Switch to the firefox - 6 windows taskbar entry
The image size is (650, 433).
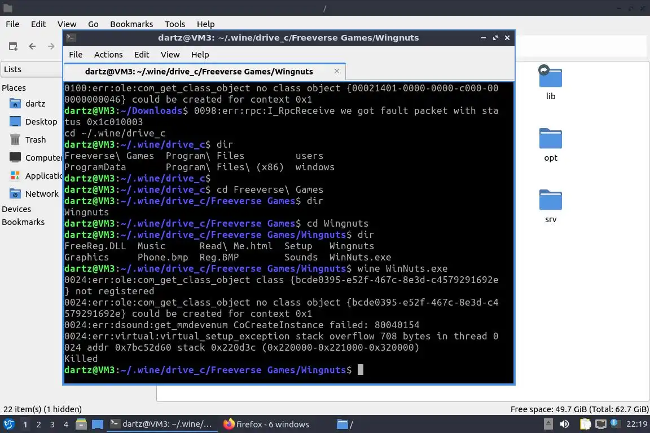pos(266,424)
